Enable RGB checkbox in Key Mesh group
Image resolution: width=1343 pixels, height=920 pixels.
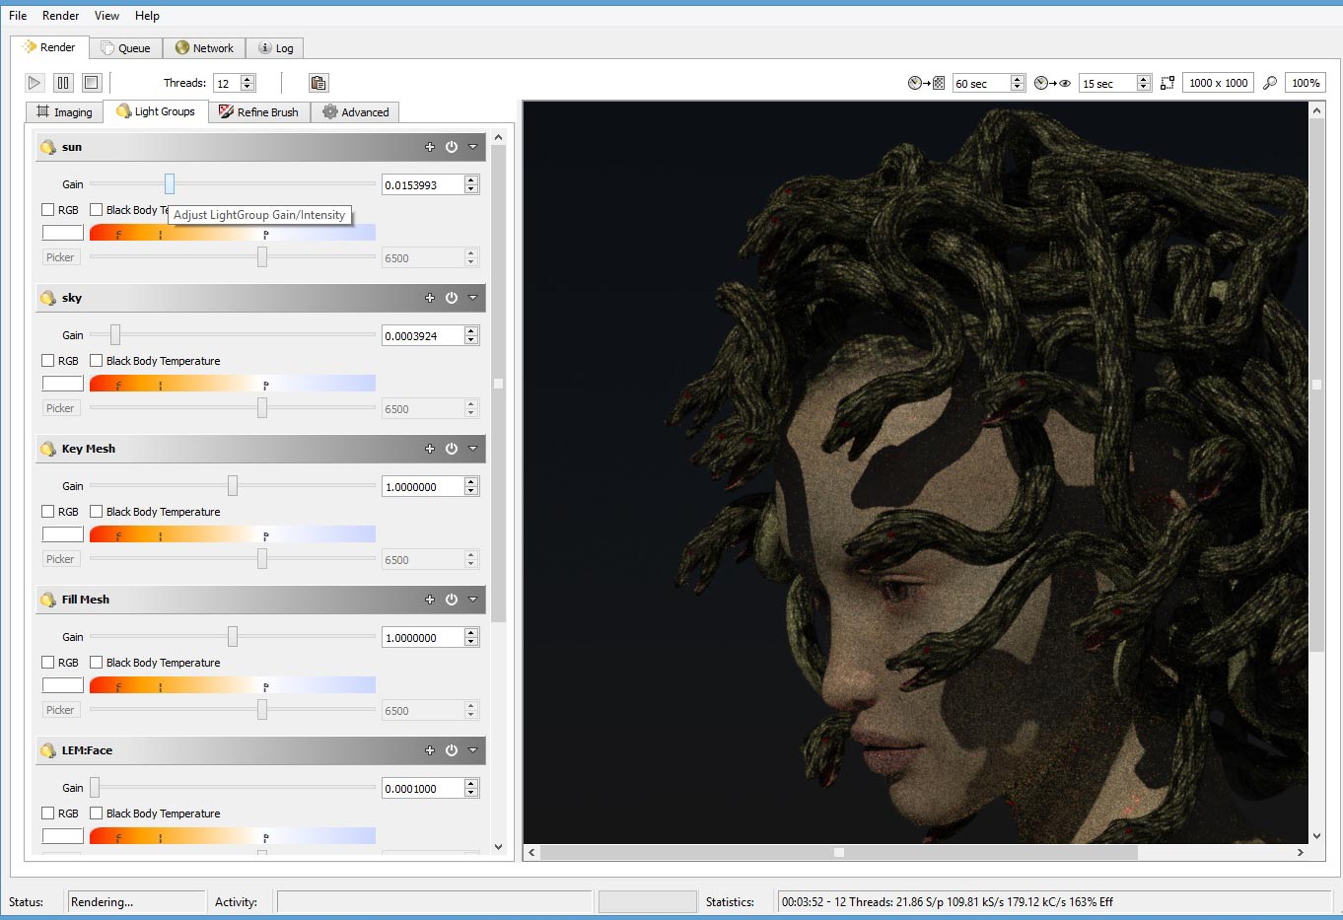(x=48, y=512)
